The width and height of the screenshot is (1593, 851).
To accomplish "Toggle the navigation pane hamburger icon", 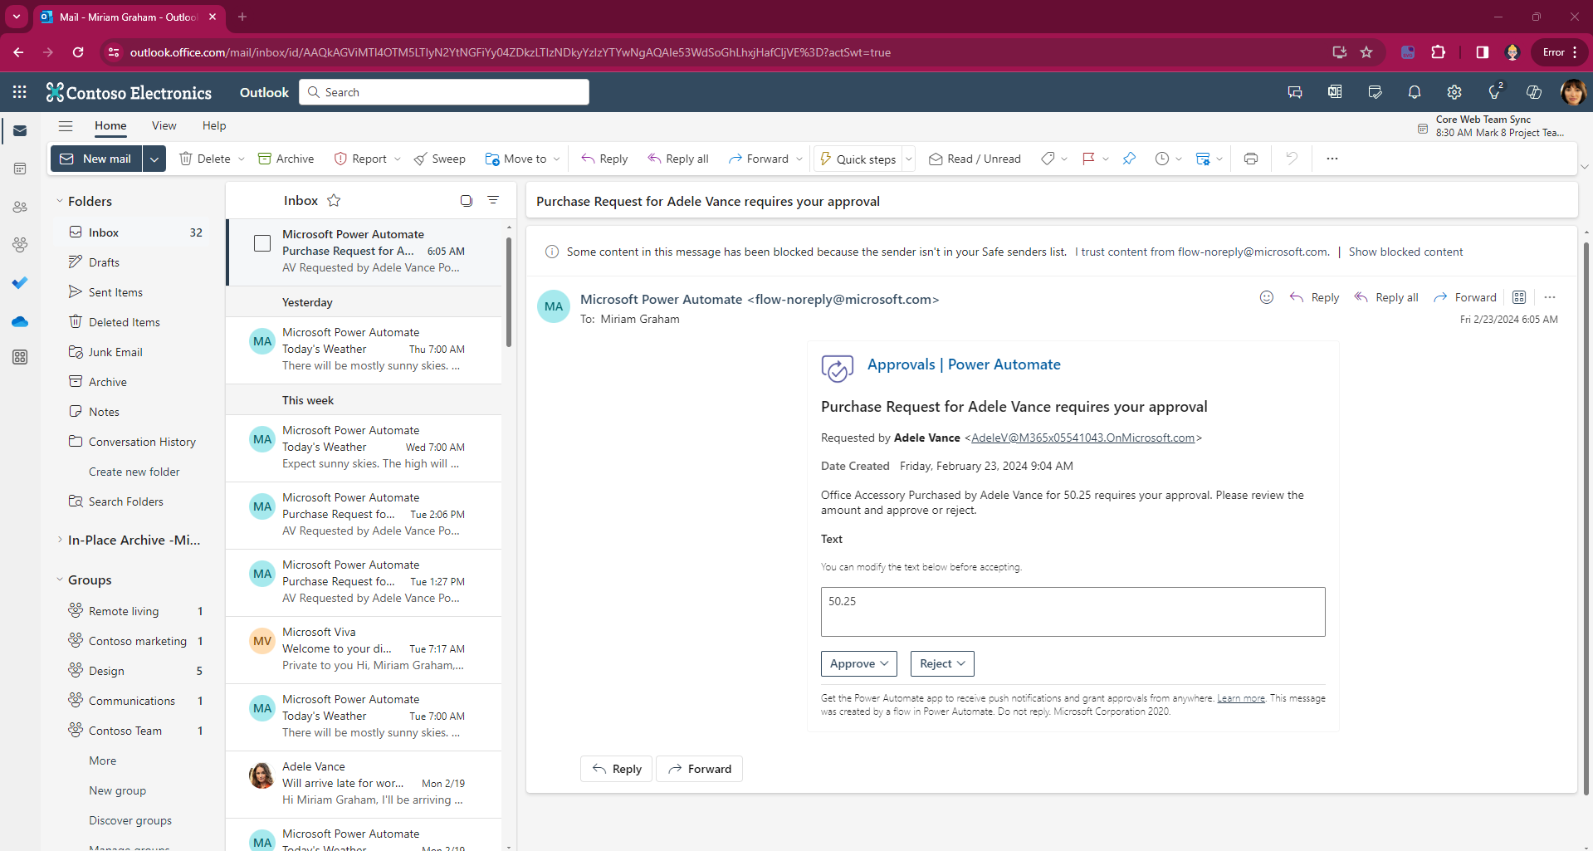I will pyautogui.click(x=66, y=126).
